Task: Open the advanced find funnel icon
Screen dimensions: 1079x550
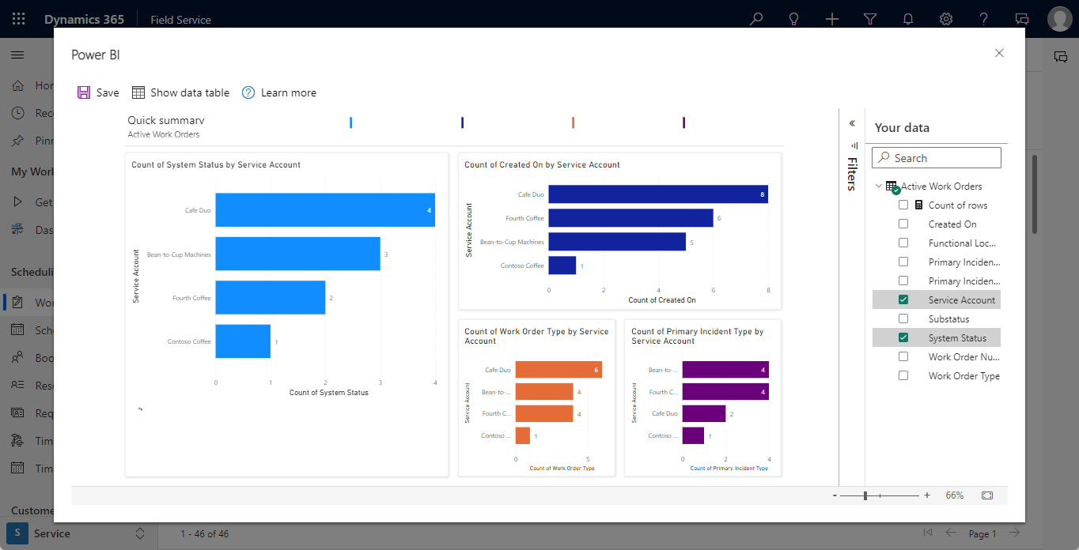Action: [870, 19]
